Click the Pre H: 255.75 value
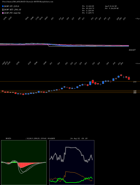The width and height of the screenshot is (140, 185). 88,8
